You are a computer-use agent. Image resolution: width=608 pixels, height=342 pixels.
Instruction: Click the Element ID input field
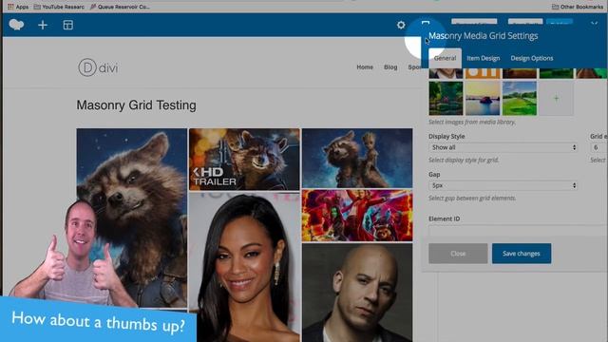(x=518, y=230)
